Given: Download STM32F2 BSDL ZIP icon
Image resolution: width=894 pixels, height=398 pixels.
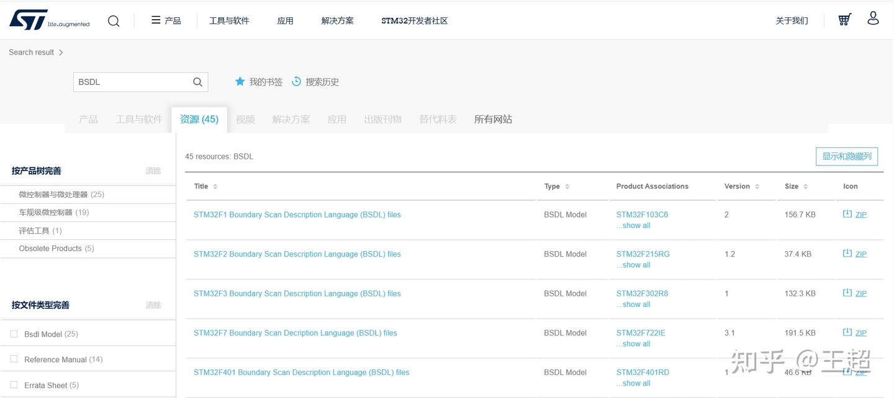Looking at the screenshot, I should [x=847, y=253].
